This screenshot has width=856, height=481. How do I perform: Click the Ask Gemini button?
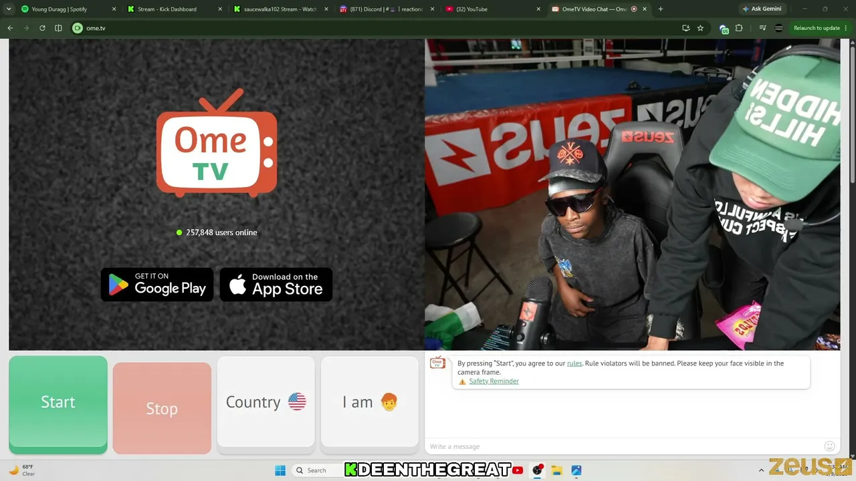[x=762, y=9]
